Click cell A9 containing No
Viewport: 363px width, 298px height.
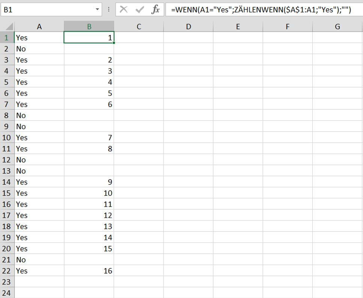(39, 127)
